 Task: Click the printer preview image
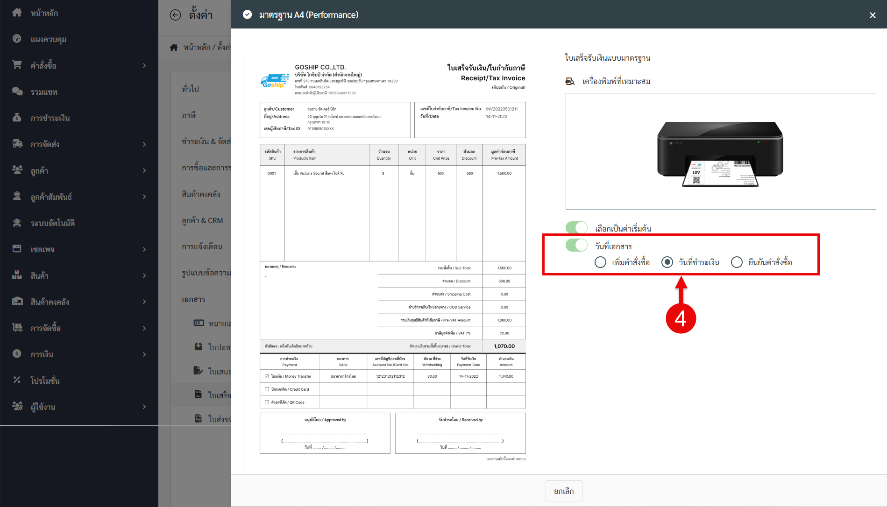[x=720, y=152]
